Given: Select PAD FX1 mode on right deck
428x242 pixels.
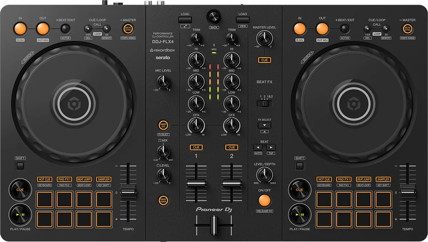Looking at the screenshot, I should click(x=344, y=179).
